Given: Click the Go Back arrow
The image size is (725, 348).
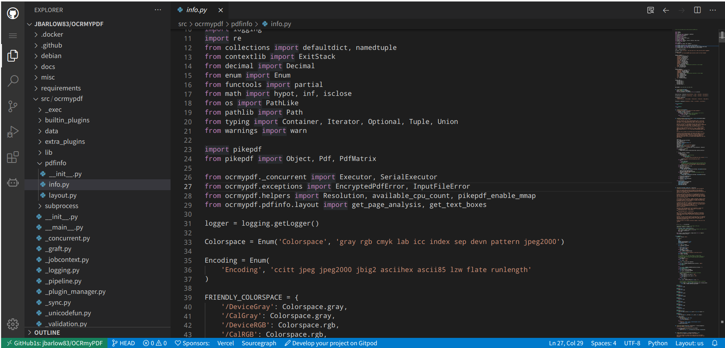Looking at the screenshot, I should point(666,10).
